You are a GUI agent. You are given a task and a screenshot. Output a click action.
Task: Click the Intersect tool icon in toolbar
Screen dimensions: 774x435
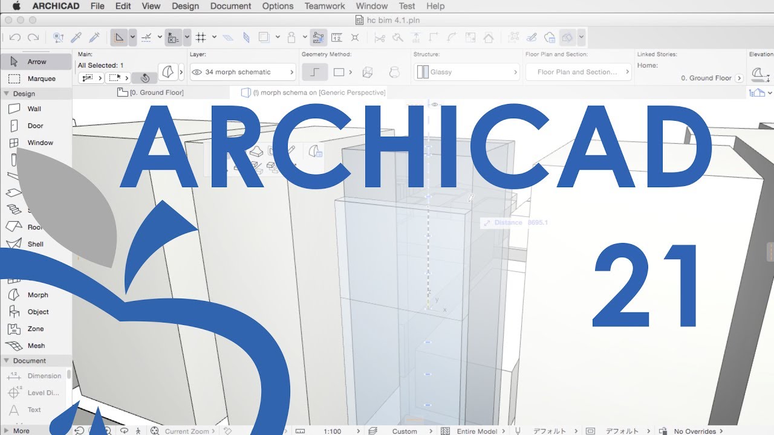pyautogui.click(x=355, y=37)
